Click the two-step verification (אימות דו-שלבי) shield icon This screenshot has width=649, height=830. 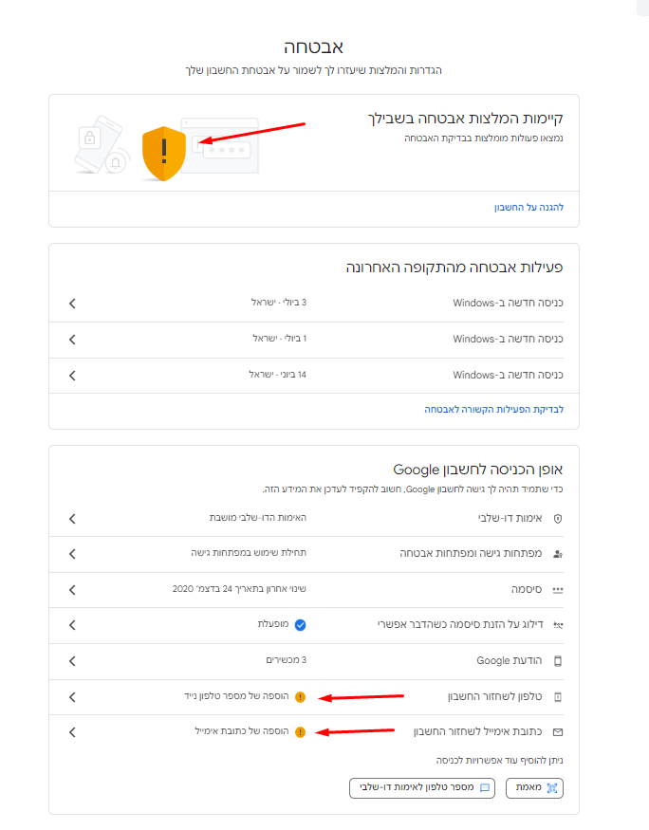pos(558,519)
